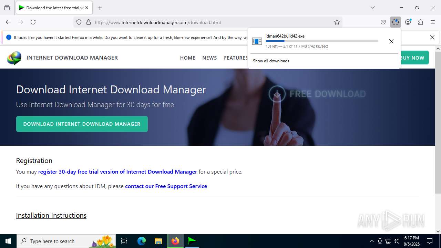Dismiss the Firefox refresh notification bar

[432, 37]
